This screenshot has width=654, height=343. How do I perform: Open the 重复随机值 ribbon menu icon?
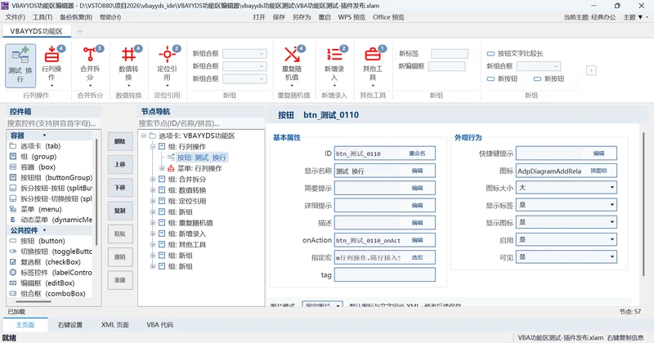(x=292, y=54)
